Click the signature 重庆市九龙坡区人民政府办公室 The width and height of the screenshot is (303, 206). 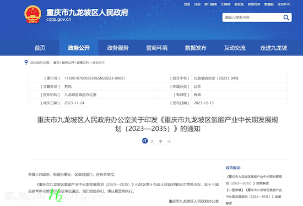193,201
